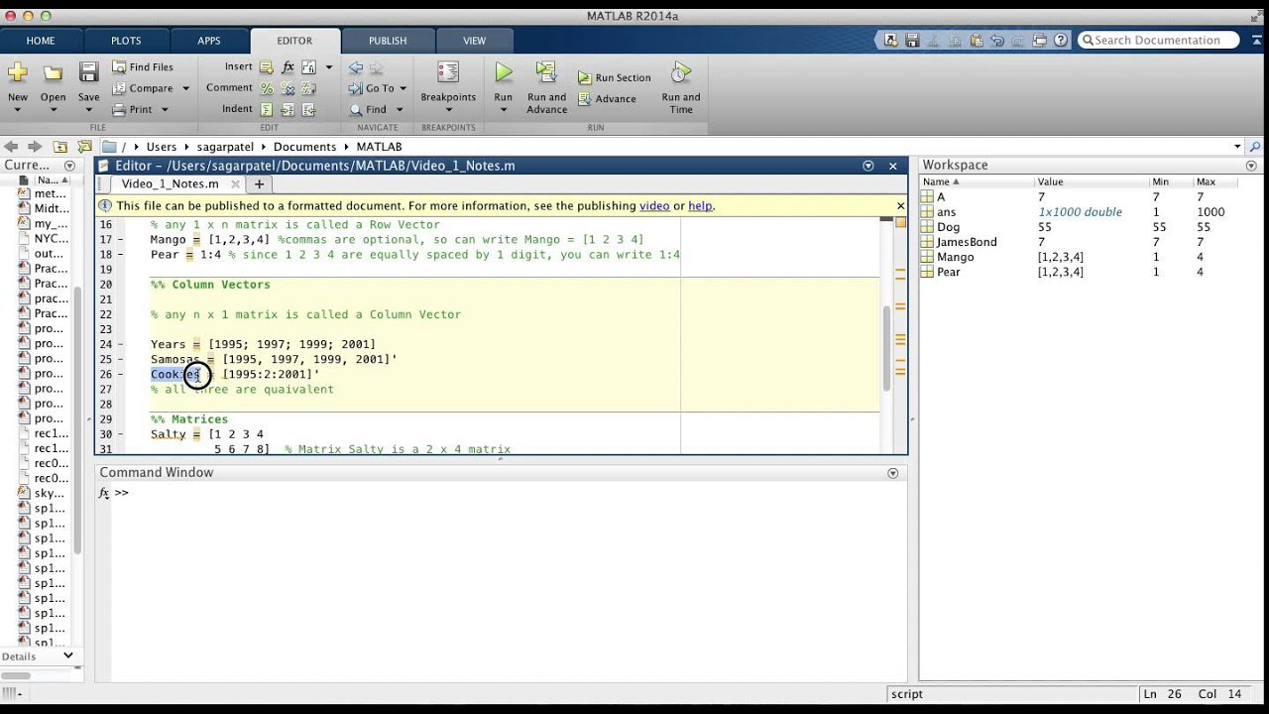
Task: Increase indent with the indent-right icon
Action: tap(288, 110)
